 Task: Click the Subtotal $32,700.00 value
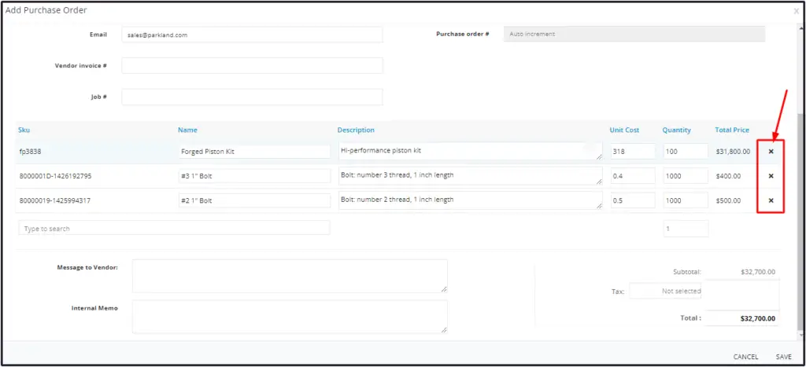point(758,272)
